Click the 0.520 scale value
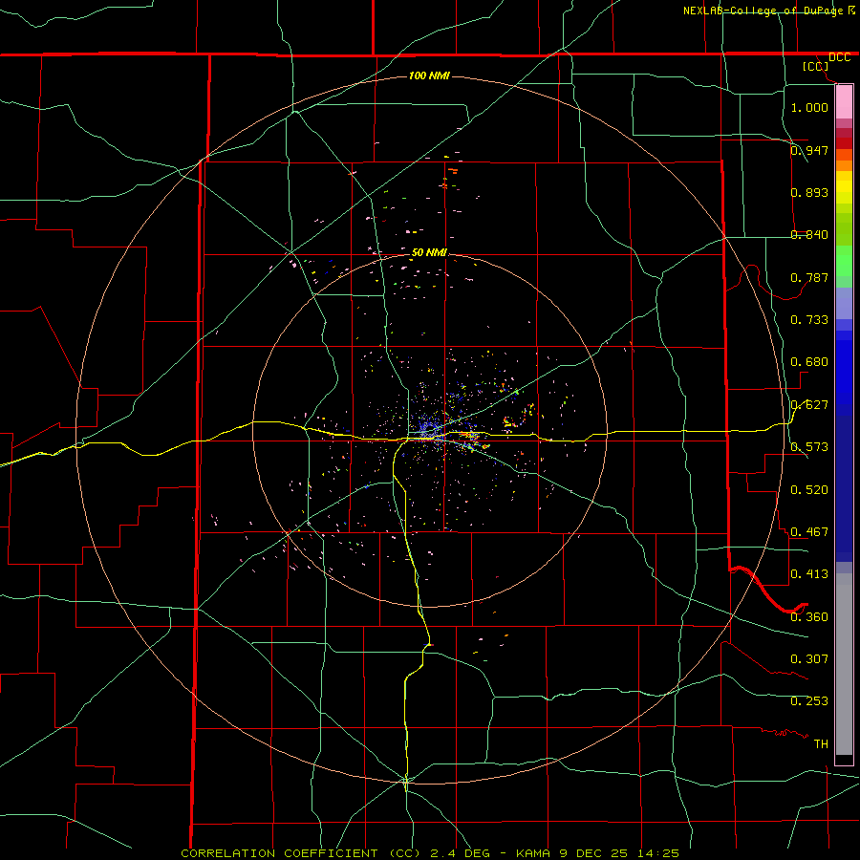This screenshot has width=860, height=860. point(809,490)
